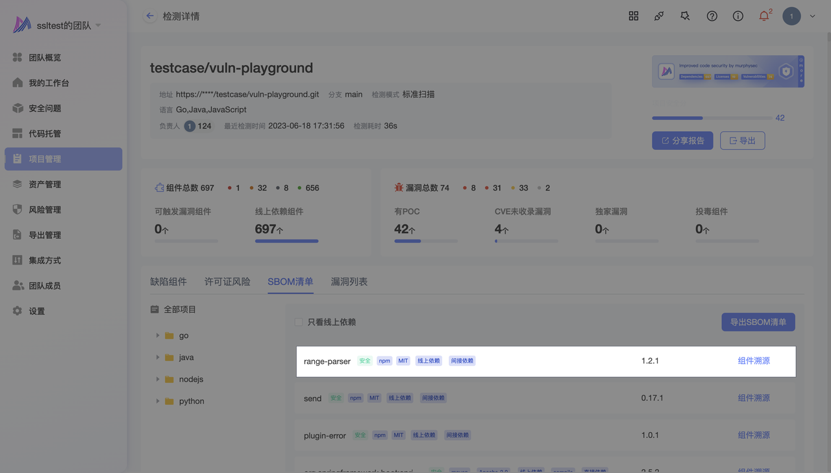Click the rocket icon in top bar
Screen dimensions: 831x473
pos(659,16)
